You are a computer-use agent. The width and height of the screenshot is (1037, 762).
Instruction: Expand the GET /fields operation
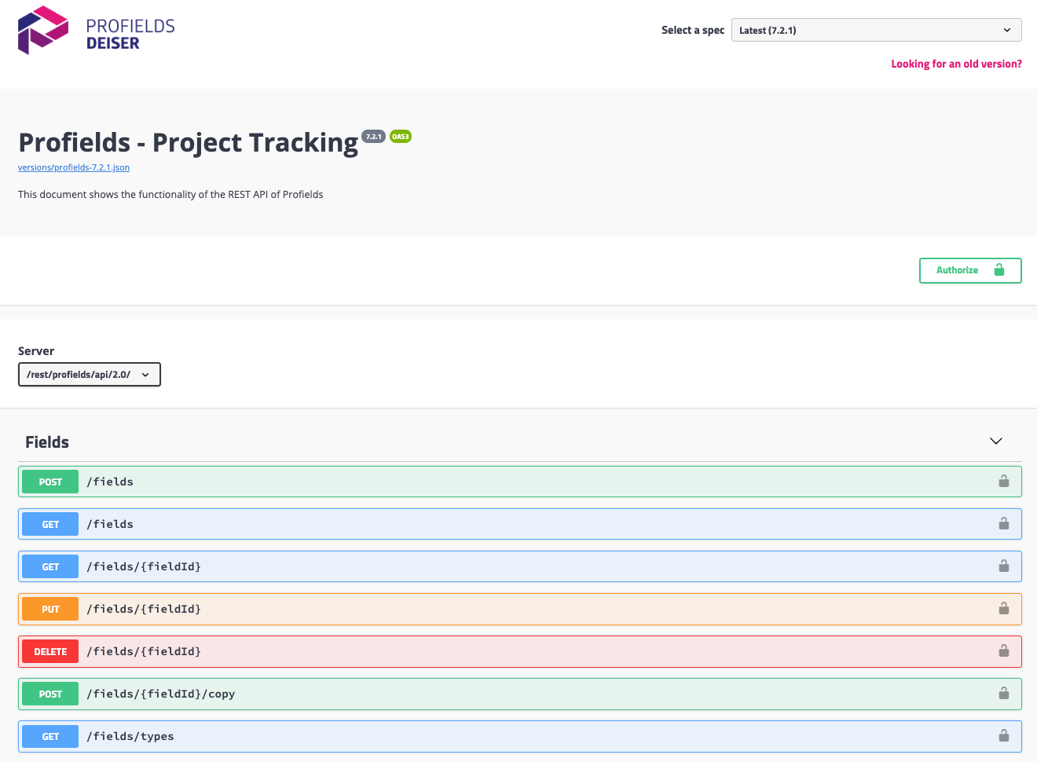(x=520, y=524)
